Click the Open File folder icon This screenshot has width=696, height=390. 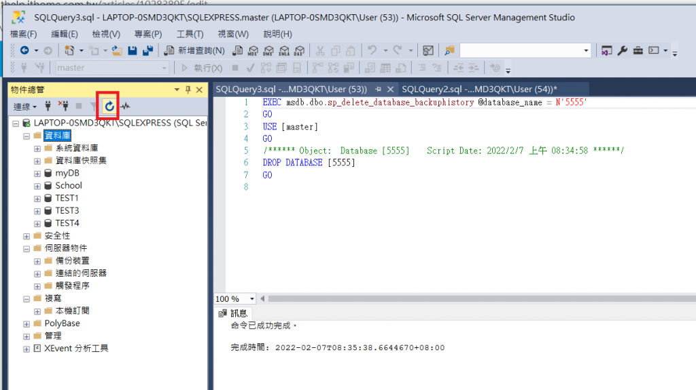click(x=117, y=50)
